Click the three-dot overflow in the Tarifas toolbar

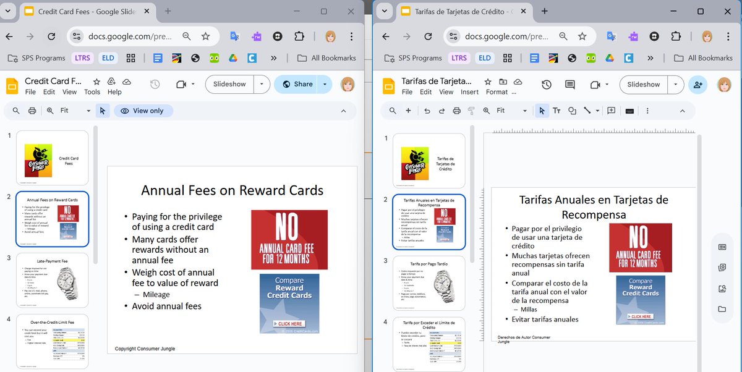click(x=647, y=111)
